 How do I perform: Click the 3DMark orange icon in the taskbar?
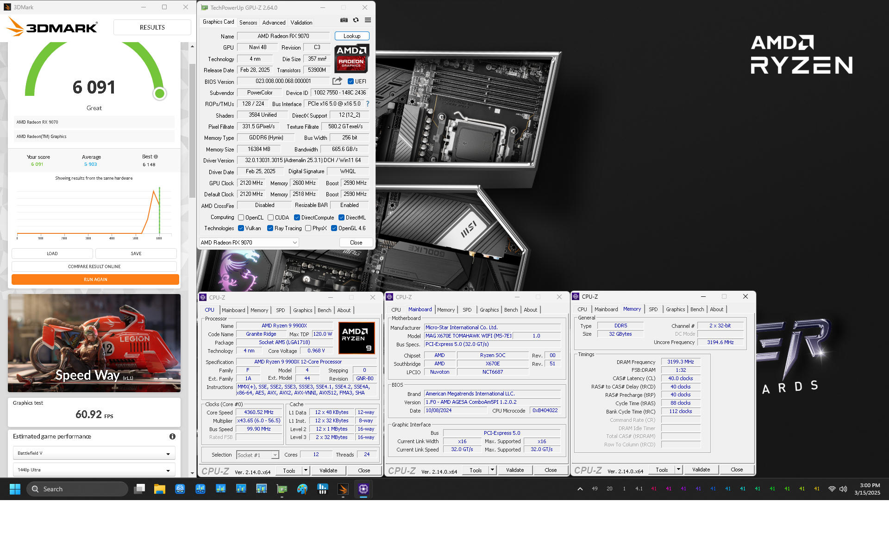pyautogui.click(x=343, y=489)
